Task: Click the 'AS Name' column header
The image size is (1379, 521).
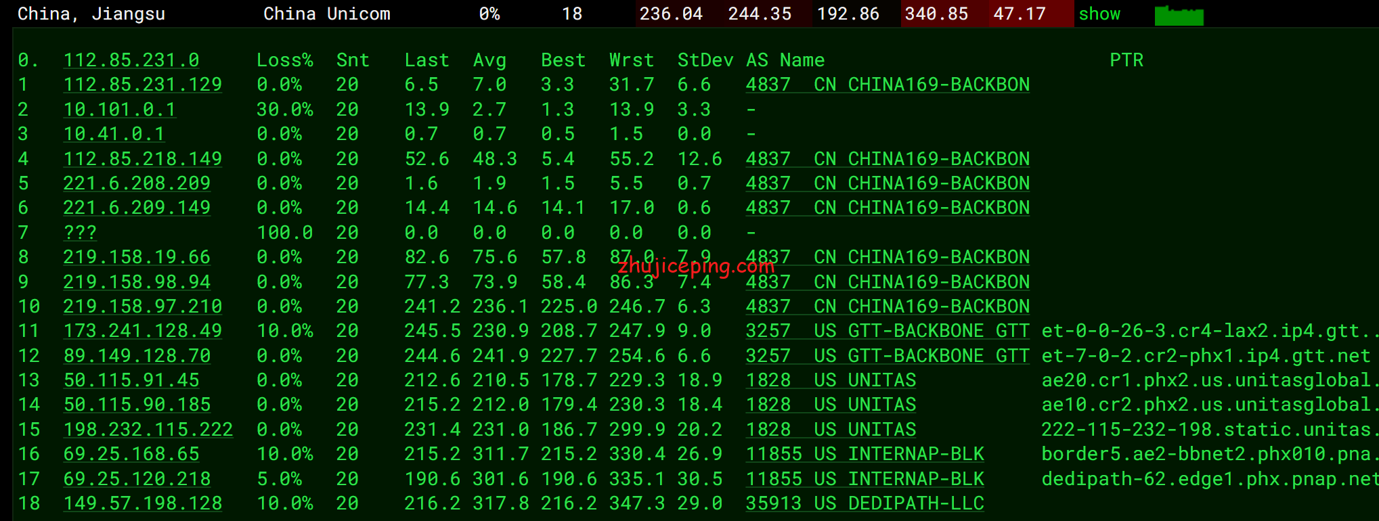Action: (x=785, y=60)
